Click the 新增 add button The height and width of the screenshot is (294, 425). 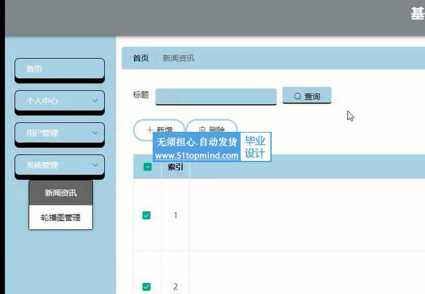click(x=159, y=130)
